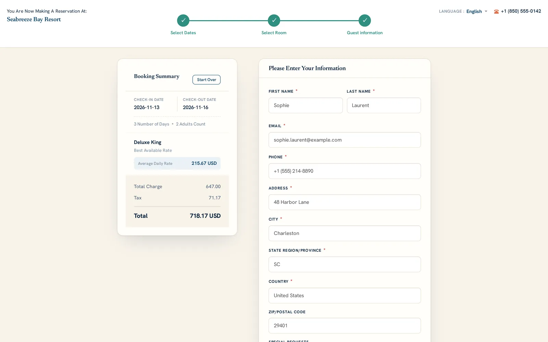548x342 pixels.
Task: Click the Select Dates step label
Action: tap(183, 33)
